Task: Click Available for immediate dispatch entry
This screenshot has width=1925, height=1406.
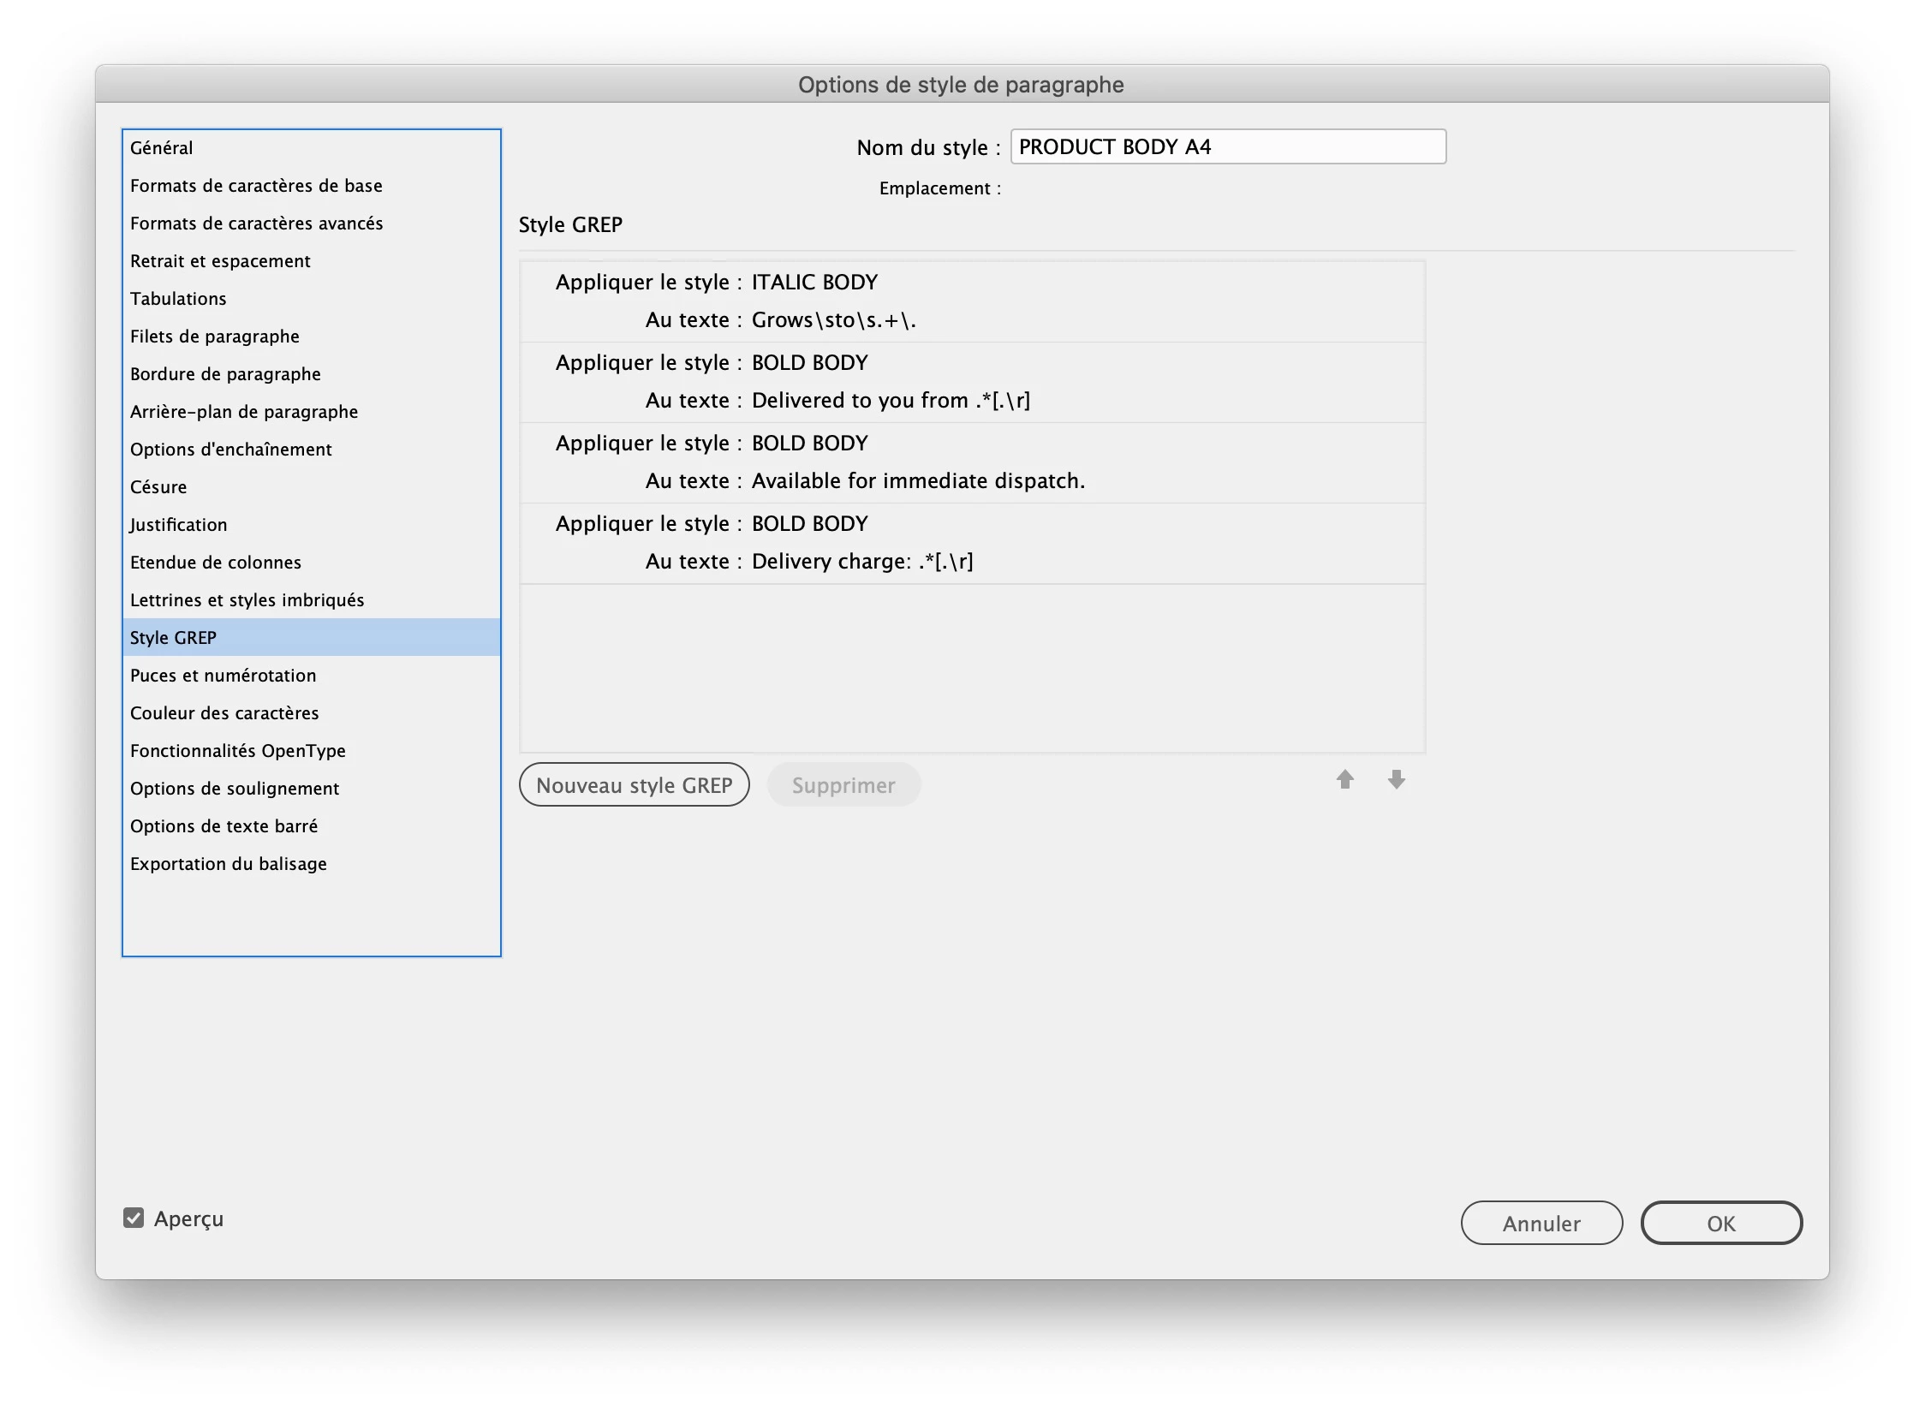Action: click(x=918, y=480)
